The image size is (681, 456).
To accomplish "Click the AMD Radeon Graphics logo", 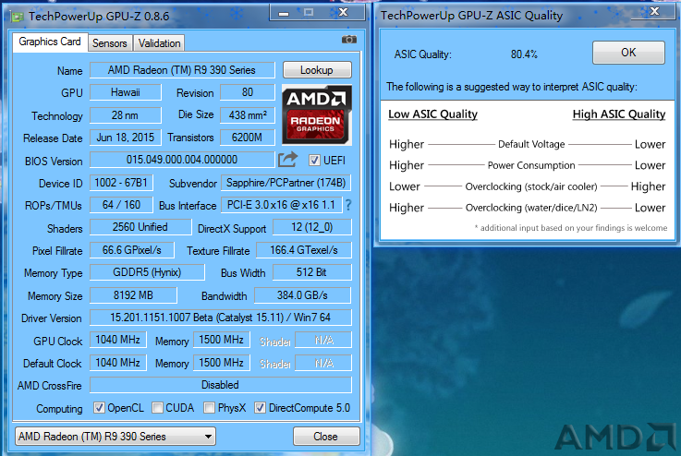I will [317, 114].
